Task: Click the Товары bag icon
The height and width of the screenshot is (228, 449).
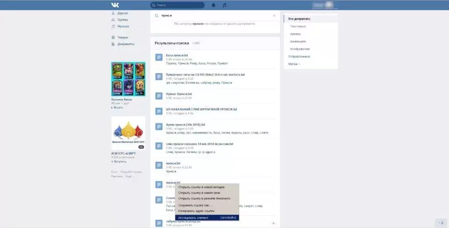Action: click(113, 37)
